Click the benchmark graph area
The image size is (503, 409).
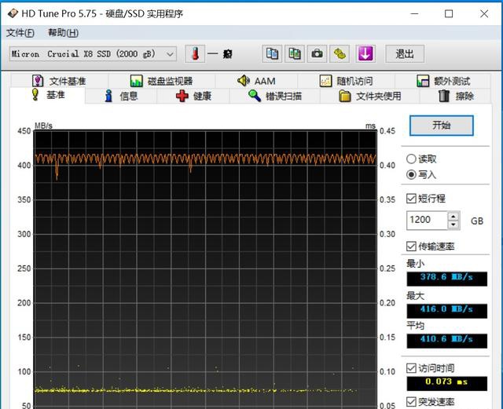point(205,269)
